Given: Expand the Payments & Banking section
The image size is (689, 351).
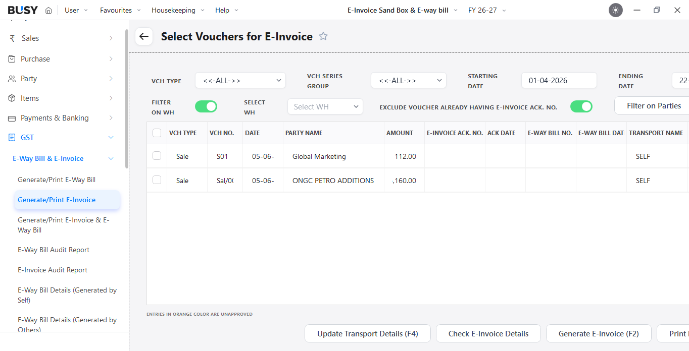Looking at the screenshot, I should [x=111, y=118].
